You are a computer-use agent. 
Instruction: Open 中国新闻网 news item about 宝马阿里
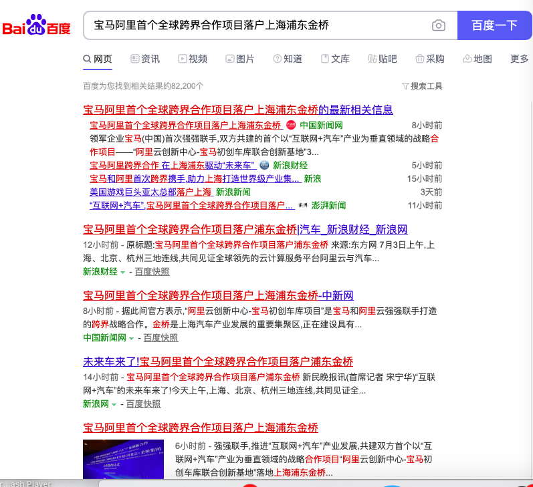pos(186,126)
